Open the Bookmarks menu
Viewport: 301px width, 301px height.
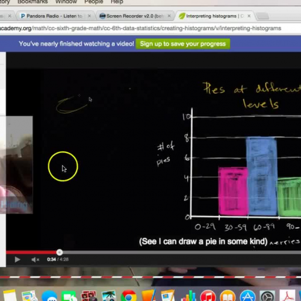[x=33, y=2]
